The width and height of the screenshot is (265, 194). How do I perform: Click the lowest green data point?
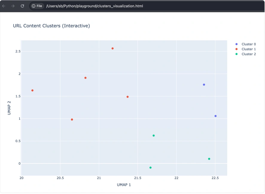tap(150, 168)
